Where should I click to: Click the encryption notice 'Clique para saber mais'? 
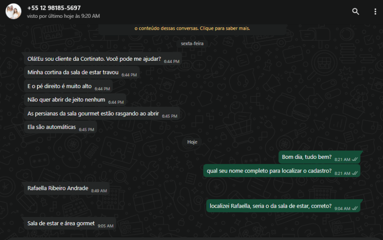(192, 28)
